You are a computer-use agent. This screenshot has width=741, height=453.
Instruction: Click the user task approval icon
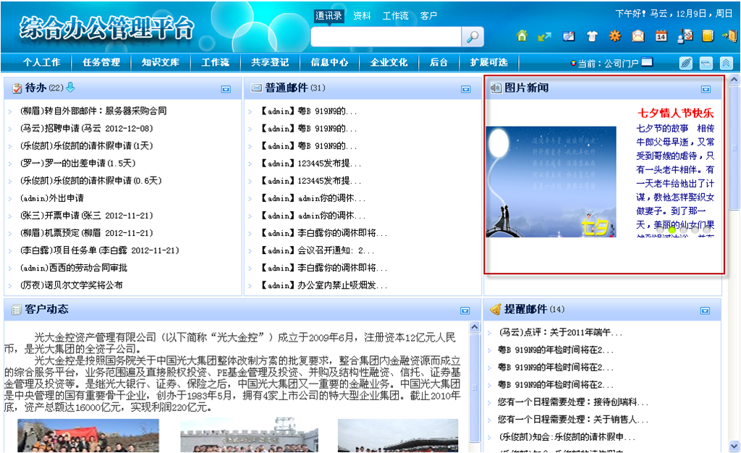tap(685, 36)
